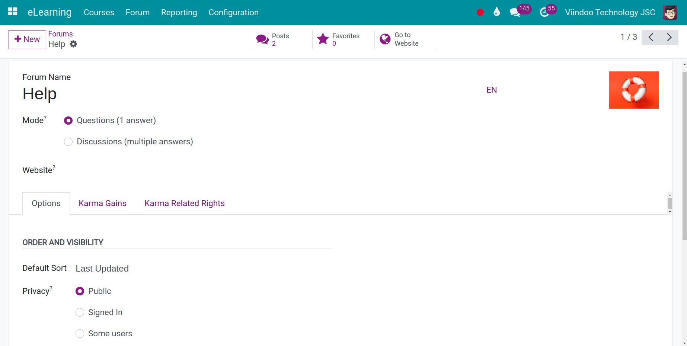The width and height of the screenshot is (687, 346).
Task: Select Discussions (multiple answers) mode
Action: click(68, 142)
